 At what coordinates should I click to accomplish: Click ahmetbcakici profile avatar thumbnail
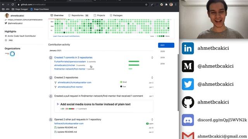(x=7, y=15)
